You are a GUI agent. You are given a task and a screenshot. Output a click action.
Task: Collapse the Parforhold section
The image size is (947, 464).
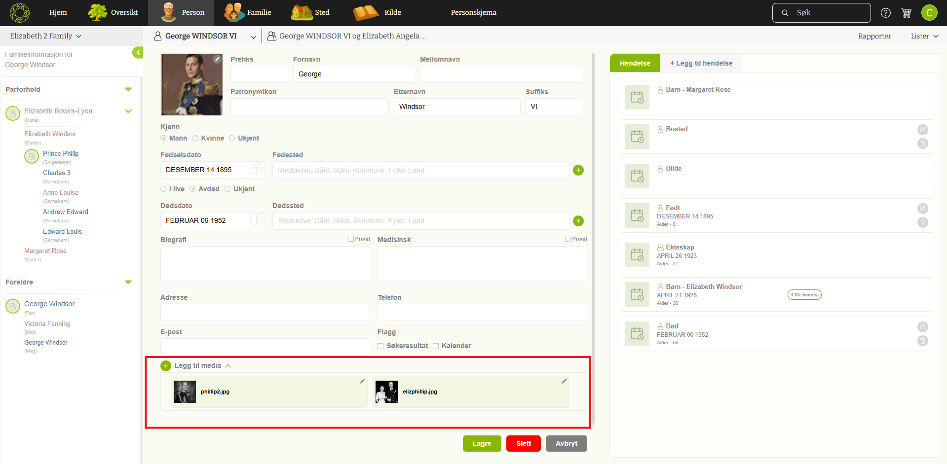tap(128, 90)
